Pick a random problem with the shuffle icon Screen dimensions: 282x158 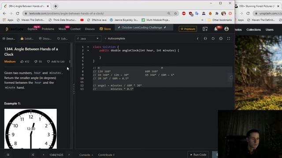[x=33, y=155]
